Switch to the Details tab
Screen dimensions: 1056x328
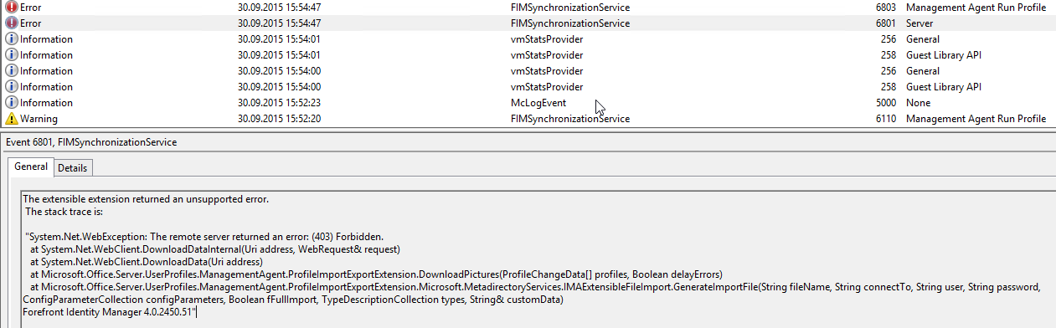pos(72,168)
